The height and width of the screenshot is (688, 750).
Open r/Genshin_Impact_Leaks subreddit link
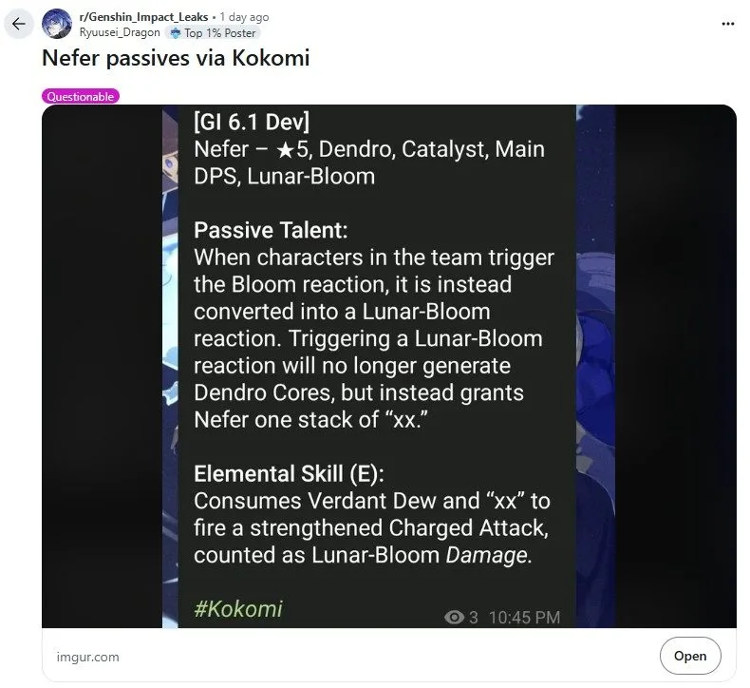tap(143, 17)
